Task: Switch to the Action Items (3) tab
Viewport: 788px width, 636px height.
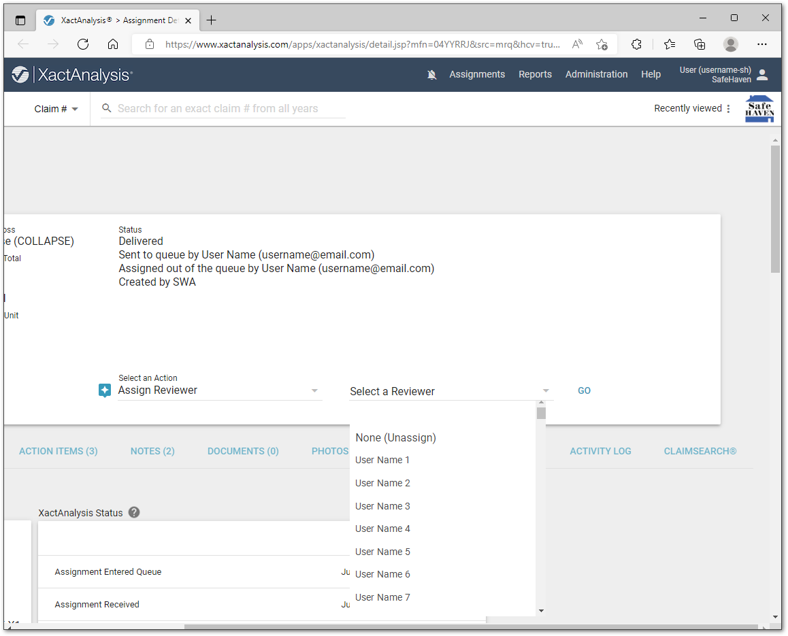Action: pos(59,451)
